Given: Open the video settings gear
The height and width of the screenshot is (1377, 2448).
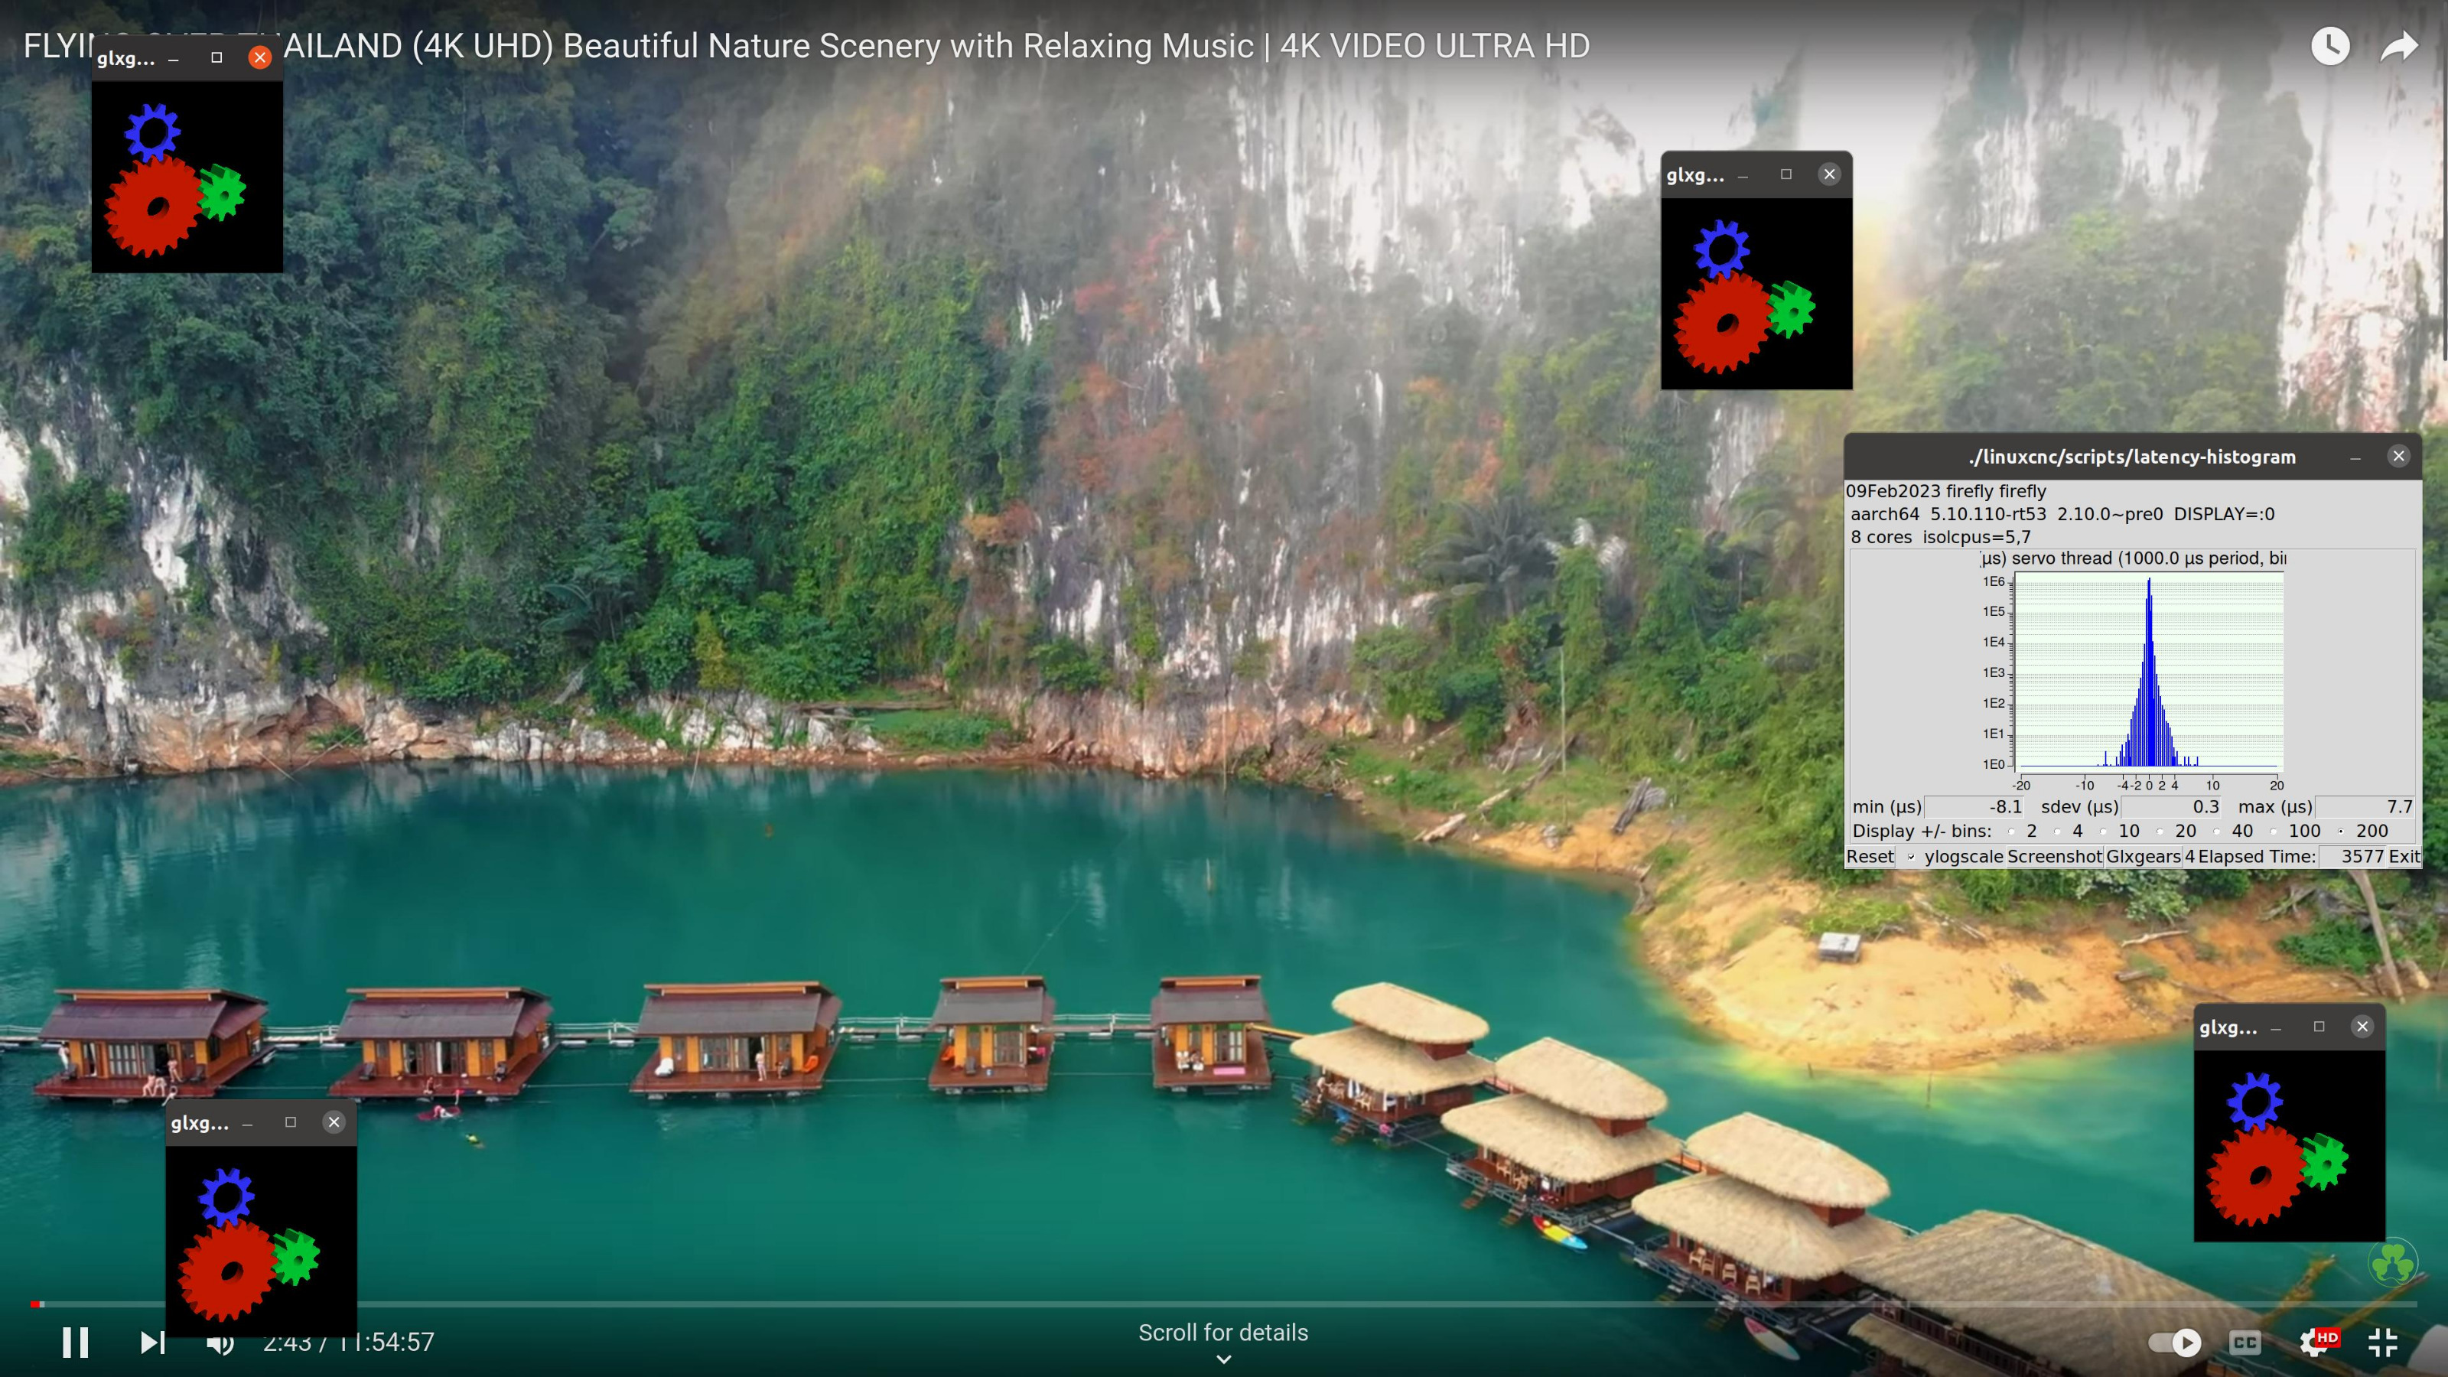Looking at the screenshot, I should (x=2316, y=1342).
